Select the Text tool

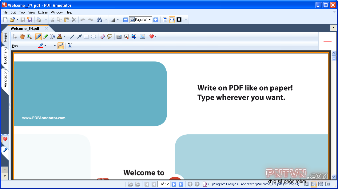(53, 37)
